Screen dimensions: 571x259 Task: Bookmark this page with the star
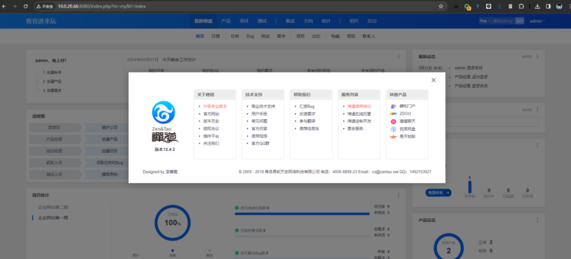441,6
